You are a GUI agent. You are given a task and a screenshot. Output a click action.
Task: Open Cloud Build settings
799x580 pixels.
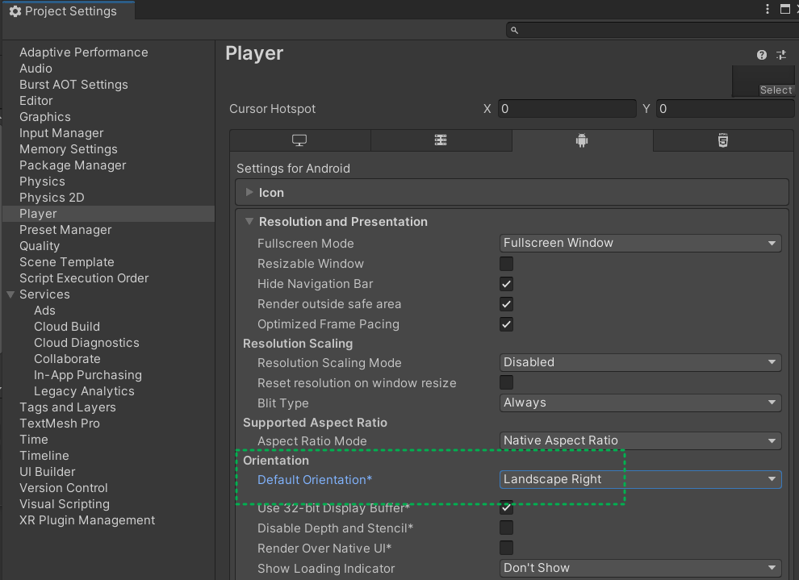(x=67, y=327)
